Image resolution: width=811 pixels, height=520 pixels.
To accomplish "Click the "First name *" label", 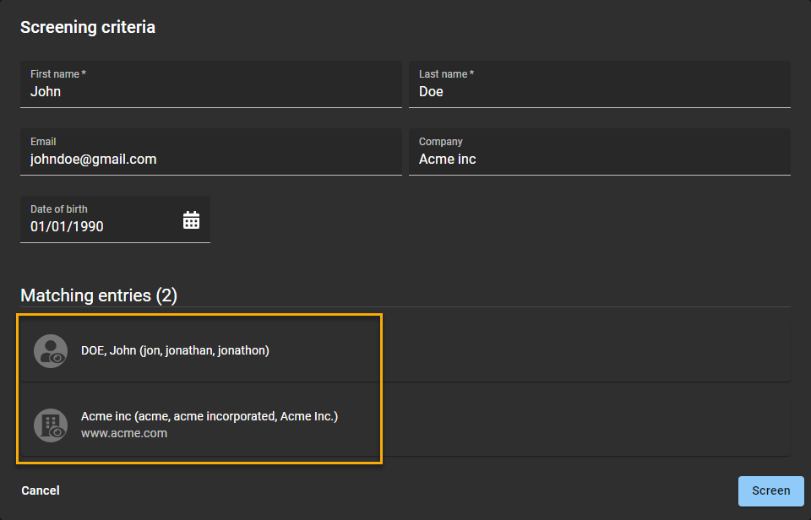I will 58,74.
